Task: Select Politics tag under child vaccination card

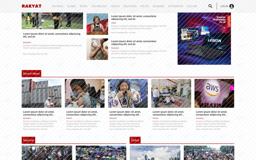Action: [x=69, y=118]
